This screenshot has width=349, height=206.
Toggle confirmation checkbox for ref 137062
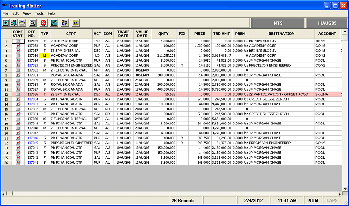(18, 70)
